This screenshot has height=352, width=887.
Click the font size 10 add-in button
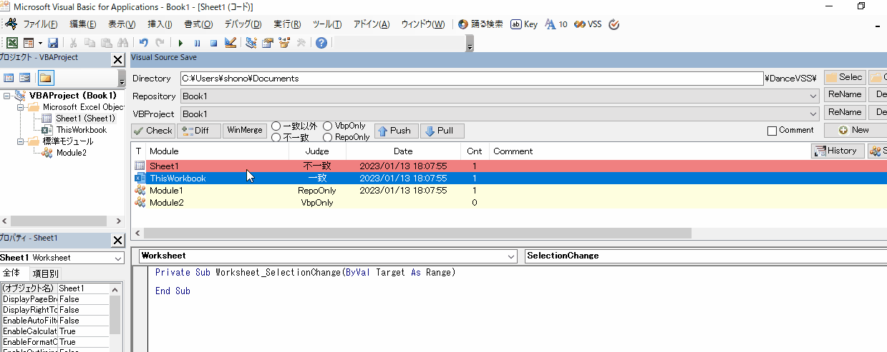coord(556,24)
